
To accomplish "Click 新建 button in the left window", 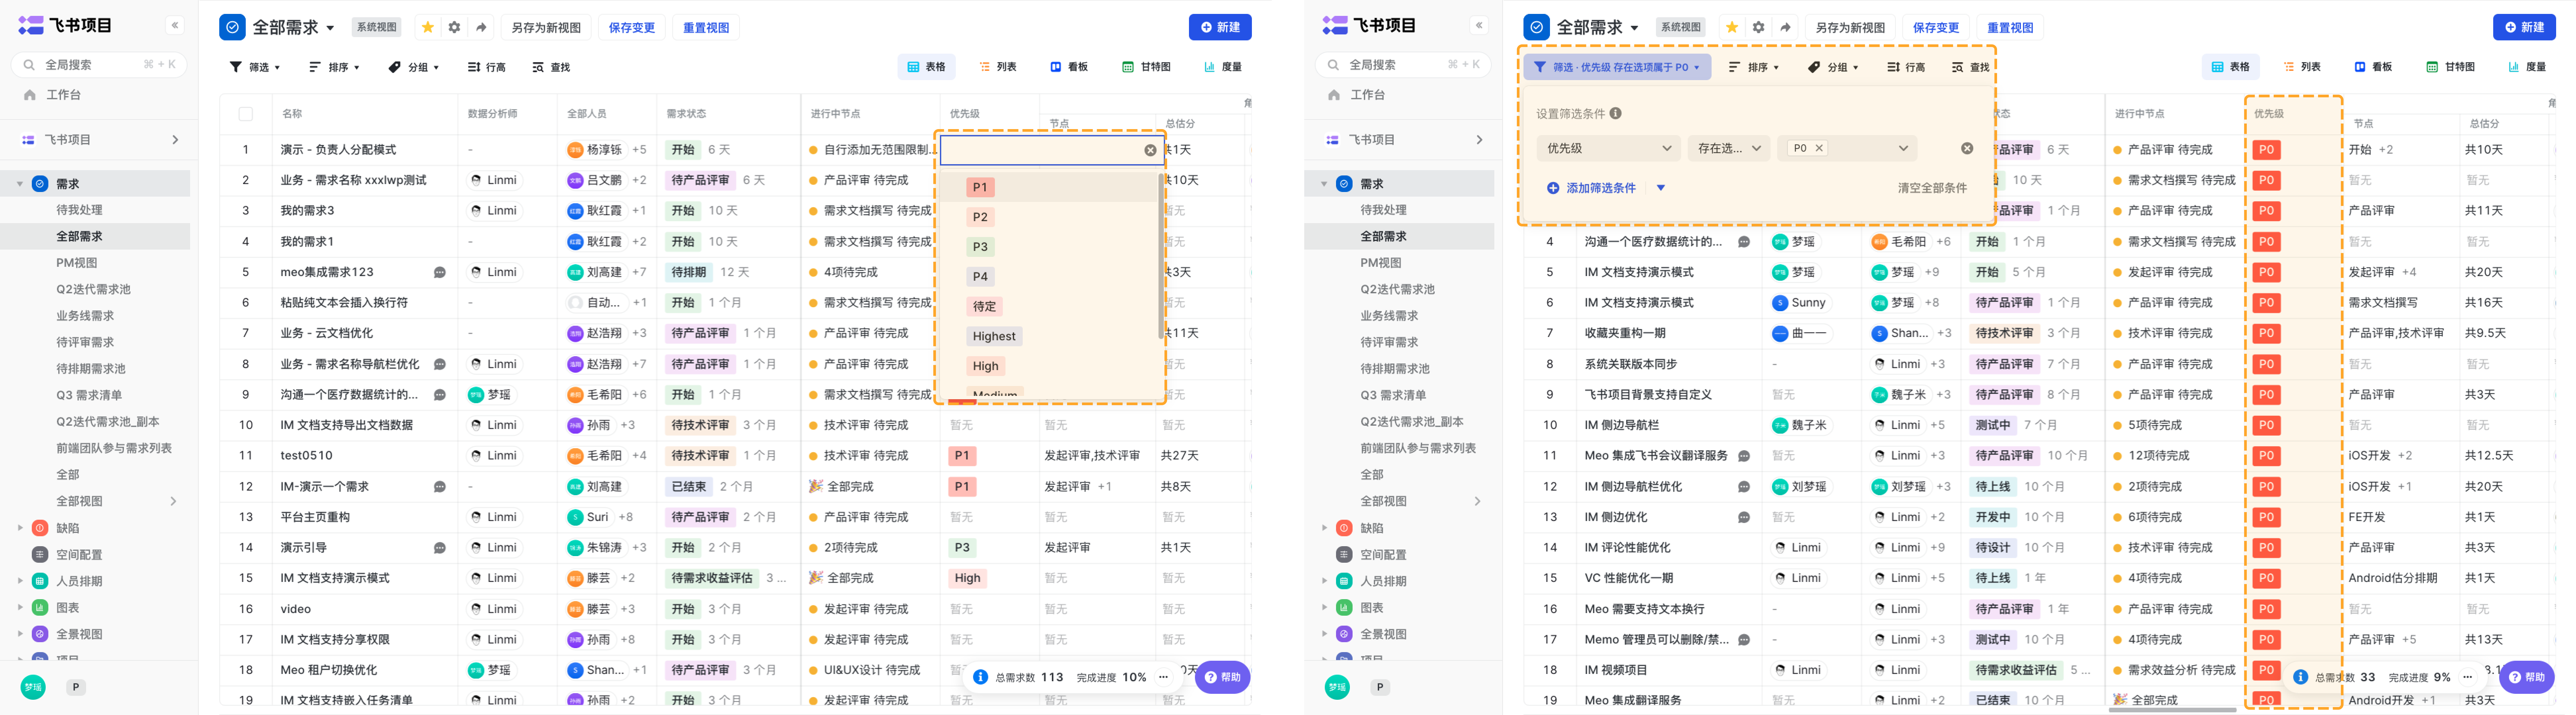I will (1220, 27).
